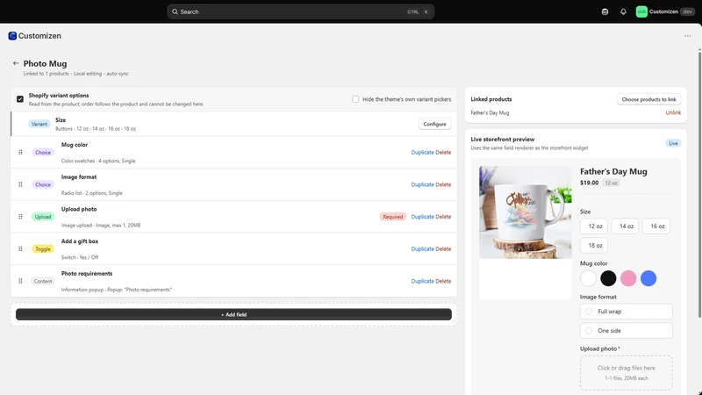Screen dimensions: 702x395
Task: Duplicate the Photo requirements field
Action: [422, 281]
